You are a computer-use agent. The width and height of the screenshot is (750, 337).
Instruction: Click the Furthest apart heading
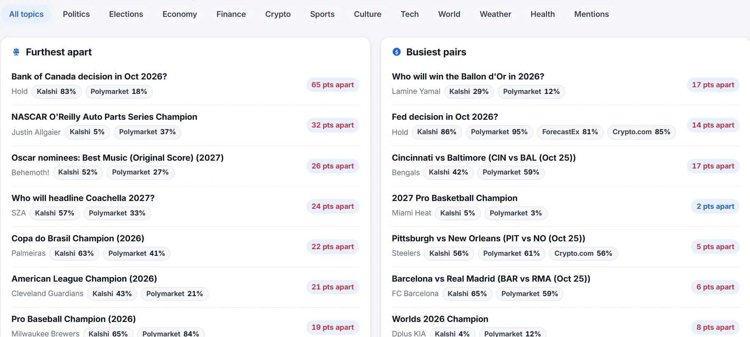59,52
